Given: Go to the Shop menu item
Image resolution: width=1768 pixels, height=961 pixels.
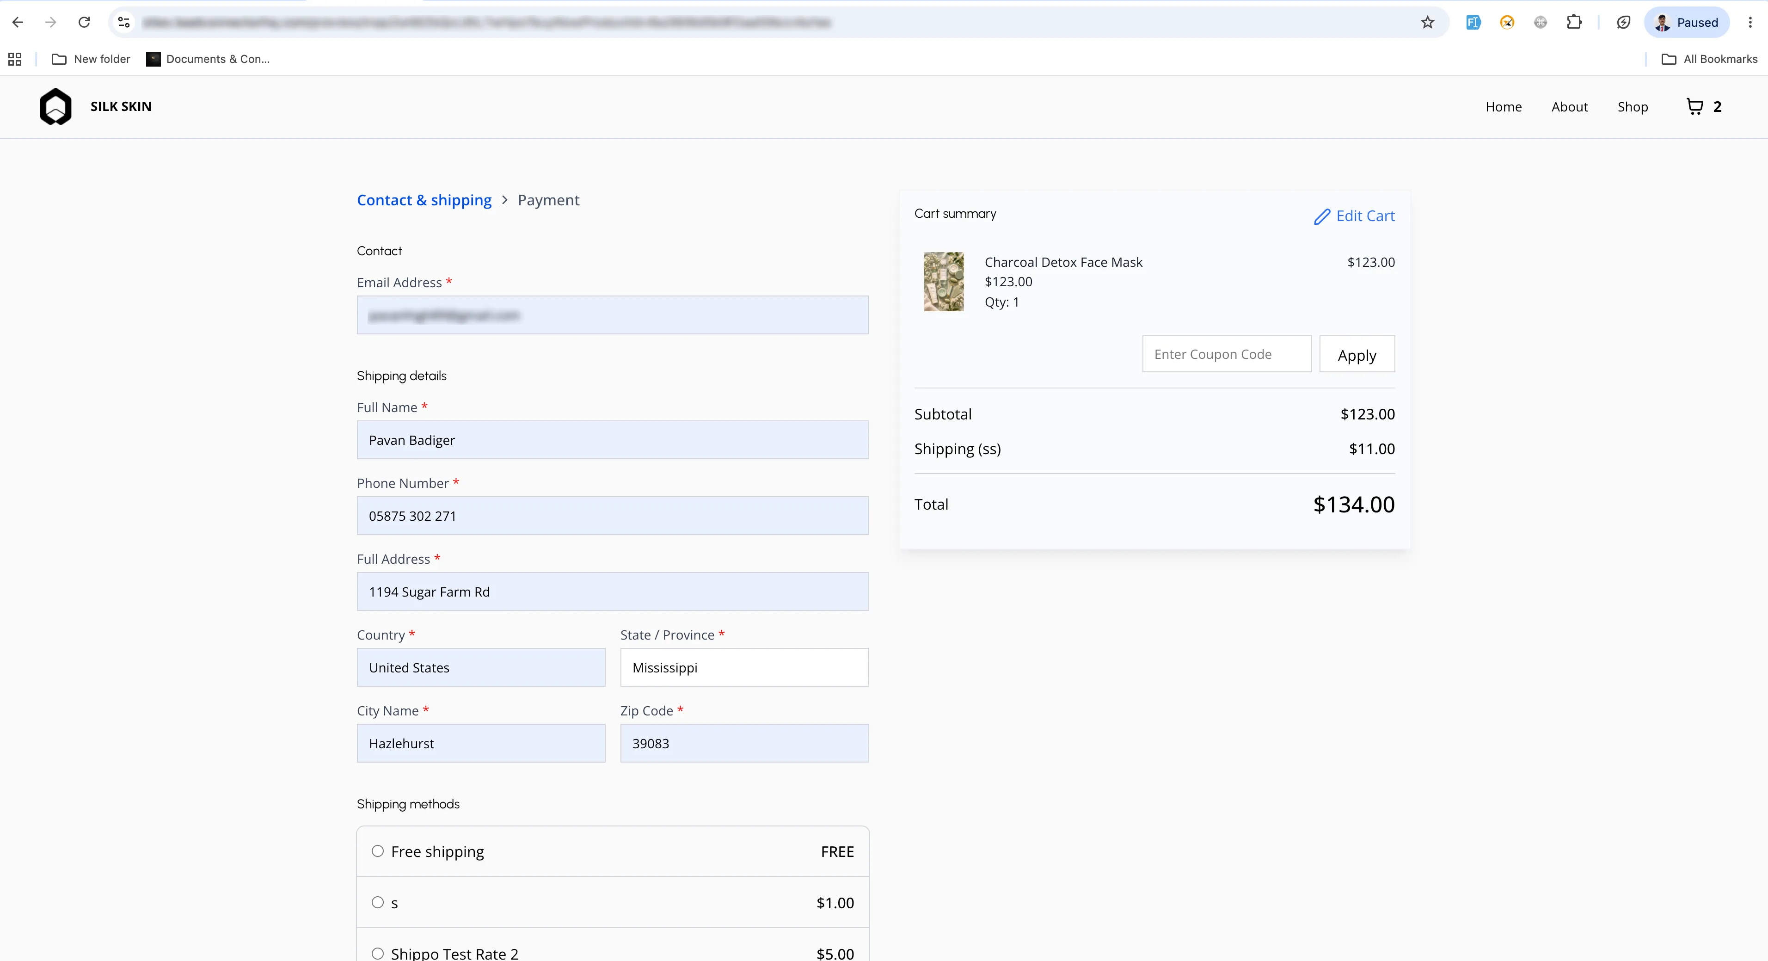Looking at the screenshot, I should [1633, 107].
